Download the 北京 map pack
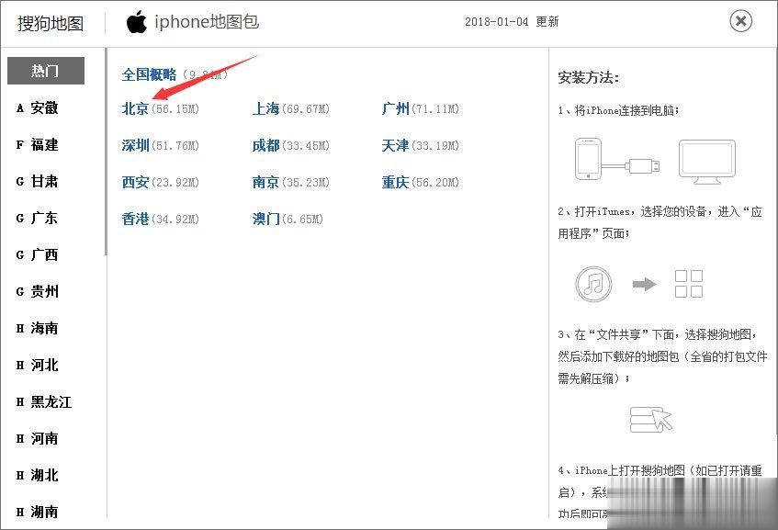The image size is (778, 530). pos(135,108)
